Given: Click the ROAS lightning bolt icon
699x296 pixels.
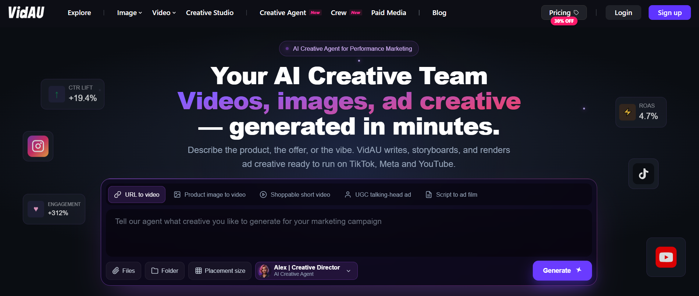Looking at the screenshot, I should point(627,112).
